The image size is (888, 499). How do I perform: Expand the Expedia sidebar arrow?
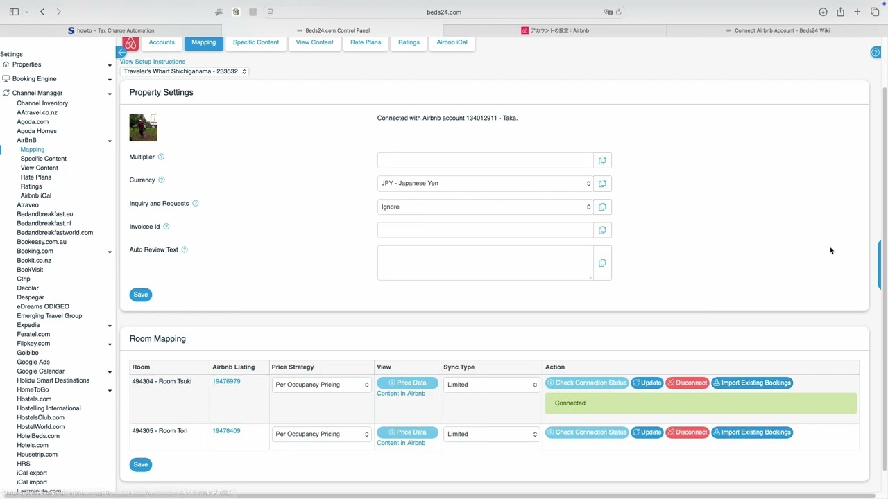pos(110,326)
